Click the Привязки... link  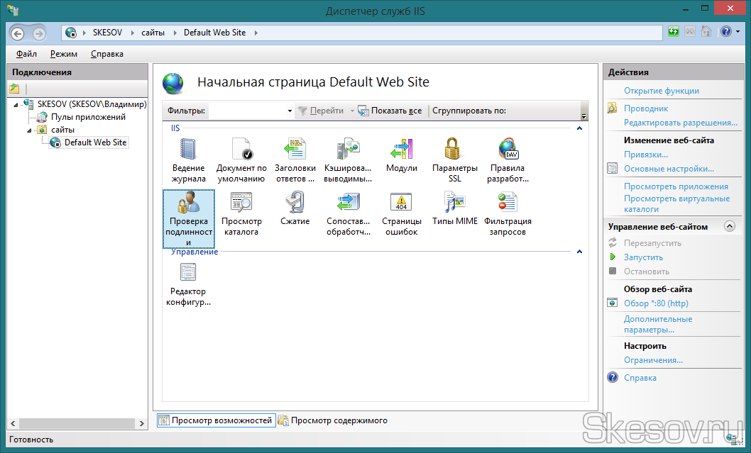pyautogui.click(x=645, y=155)
